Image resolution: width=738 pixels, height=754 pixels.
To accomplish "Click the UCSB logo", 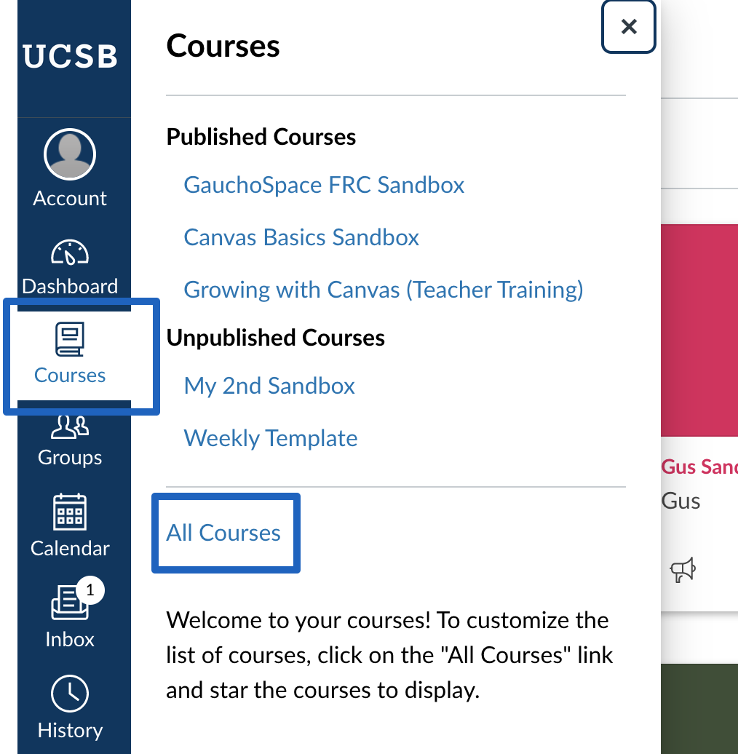I will tap(70, 56).
